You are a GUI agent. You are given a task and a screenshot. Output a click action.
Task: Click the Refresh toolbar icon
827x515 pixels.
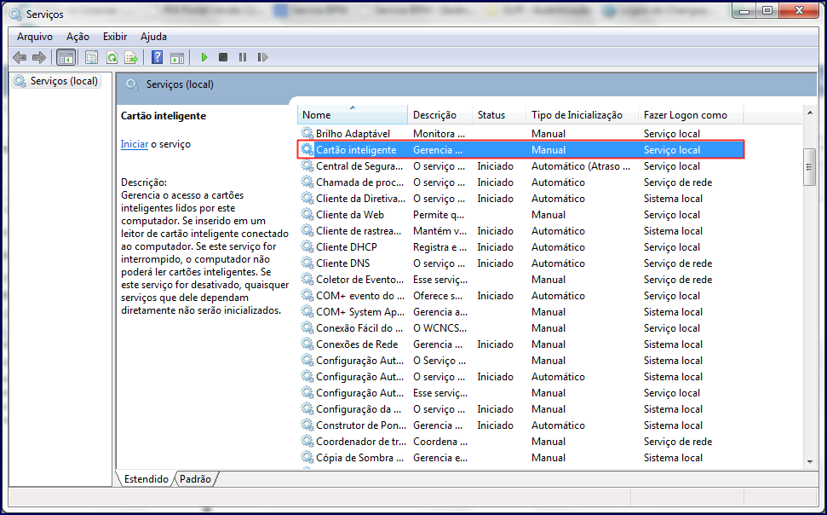[112, 57]
